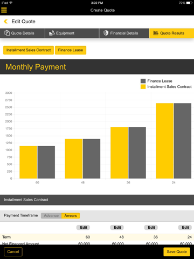
Task: Click the Finance Lease button
Action: (71, 50)
